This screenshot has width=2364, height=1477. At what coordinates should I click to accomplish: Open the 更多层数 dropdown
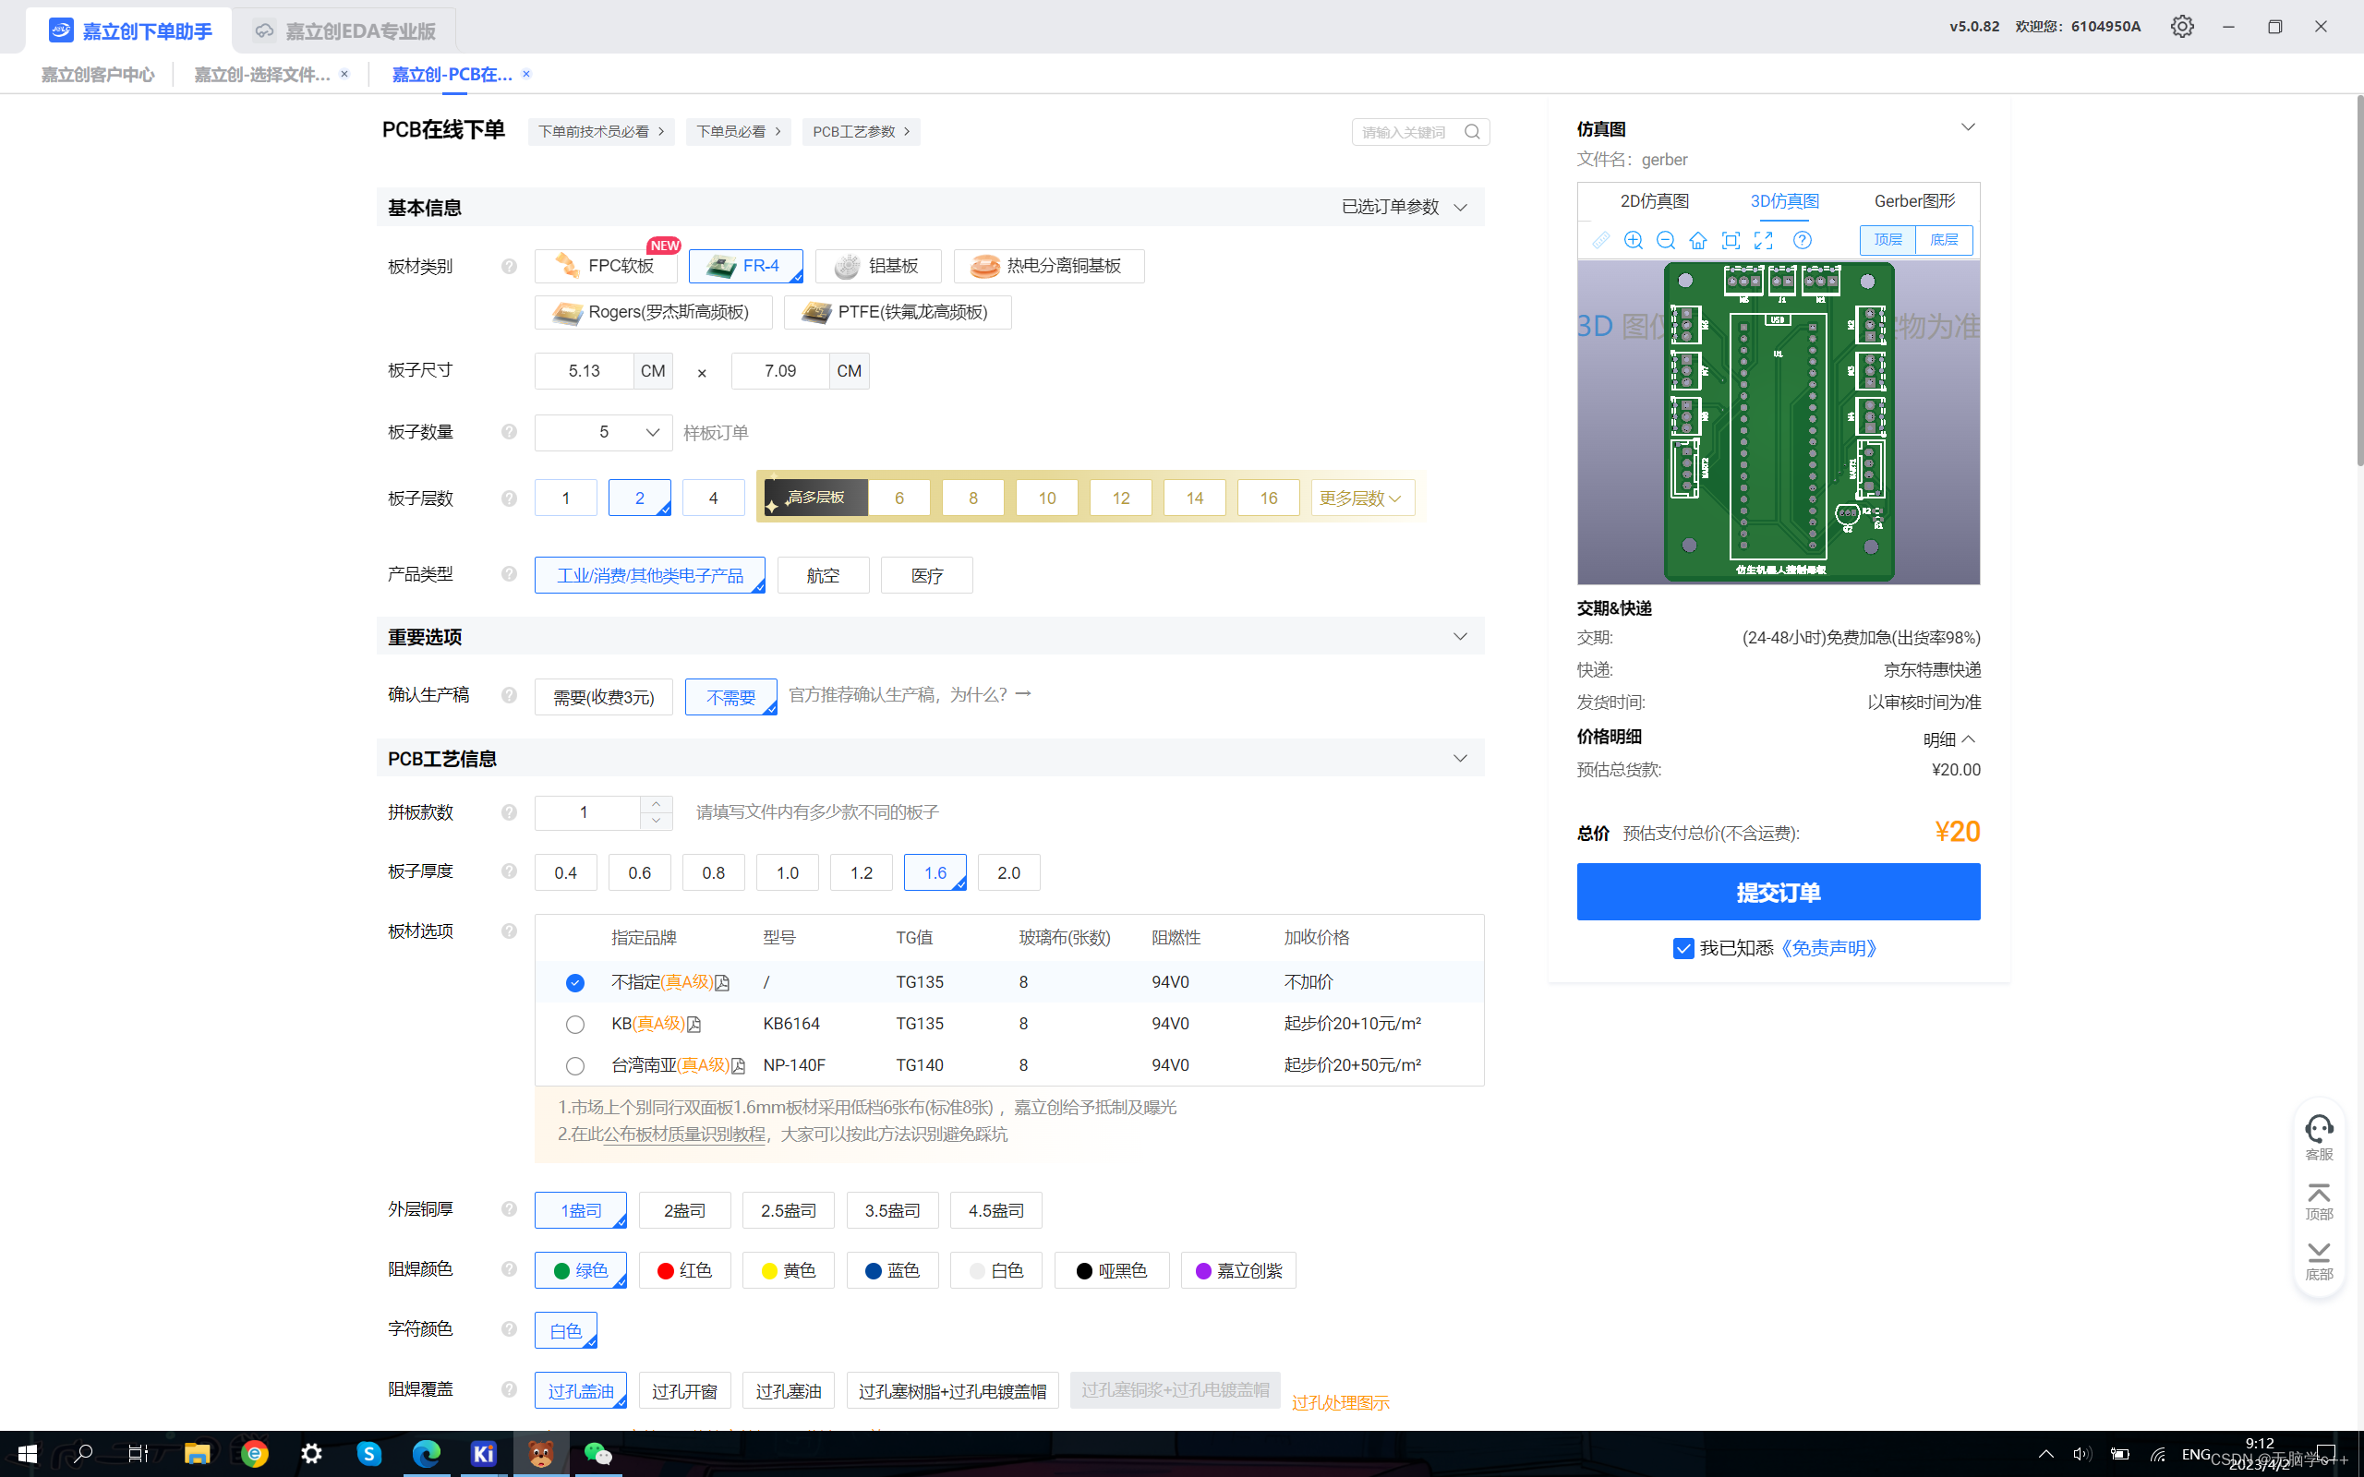(1362, 498)
